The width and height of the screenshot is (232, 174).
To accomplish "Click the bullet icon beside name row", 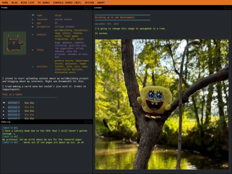I will click(x=33, y=15).
